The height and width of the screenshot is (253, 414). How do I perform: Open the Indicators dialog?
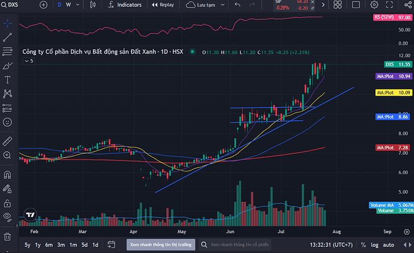[x=125, y=5]
